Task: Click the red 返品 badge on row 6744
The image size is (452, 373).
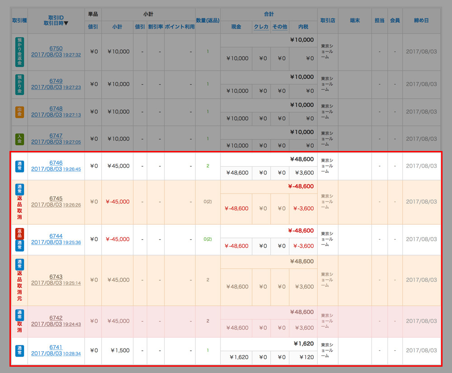Action: (x=19, y=233)
